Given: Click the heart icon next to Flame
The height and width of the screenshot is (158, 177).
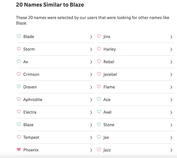Looking at the screenshot, I should point(99,87).
